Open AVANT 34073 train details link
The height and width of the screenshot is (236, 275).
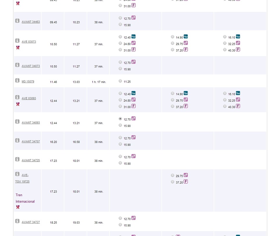[31, 66]
